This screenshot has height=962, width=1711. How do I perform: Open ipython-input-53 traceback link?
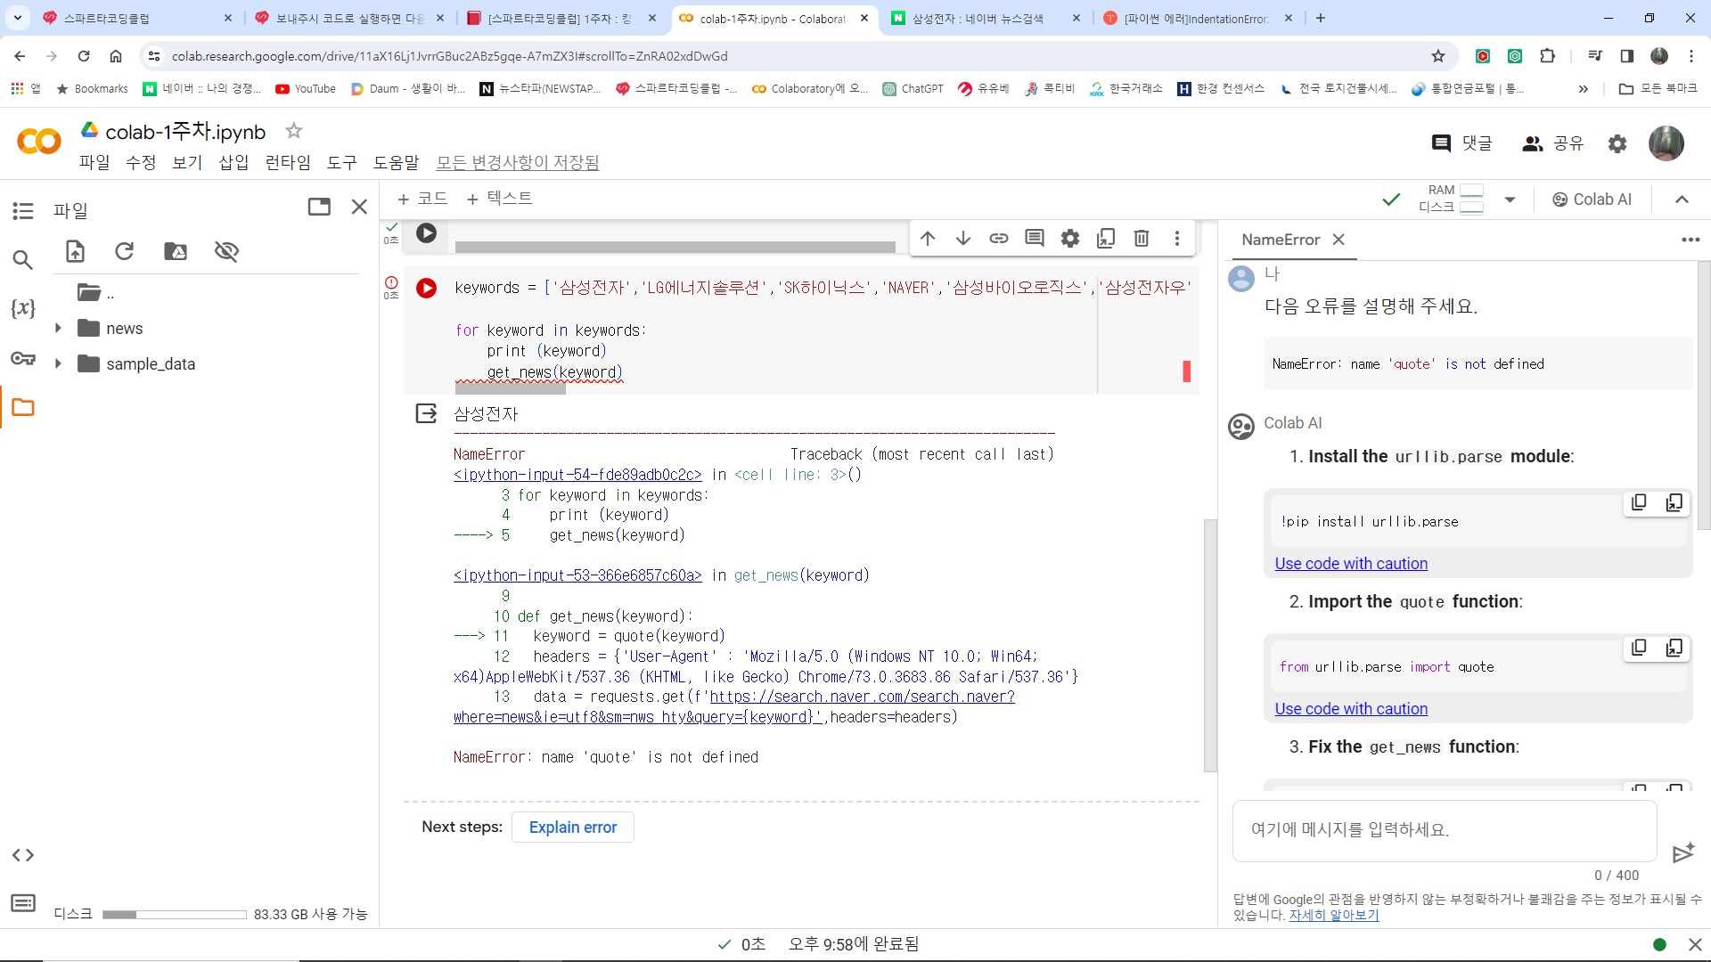pyautogui.click(x=577, y=575)
